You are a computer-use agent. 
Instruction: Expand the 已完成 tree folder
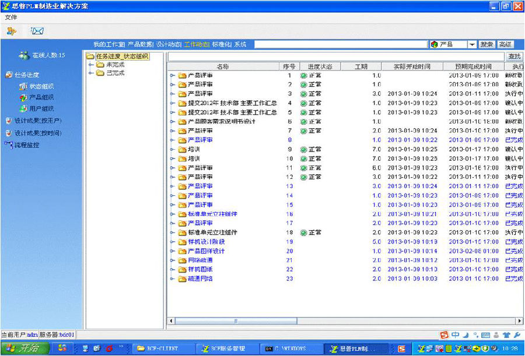[x=91, y=73]
